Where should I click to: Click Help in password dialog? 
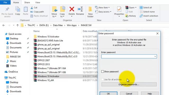[150, 93]
